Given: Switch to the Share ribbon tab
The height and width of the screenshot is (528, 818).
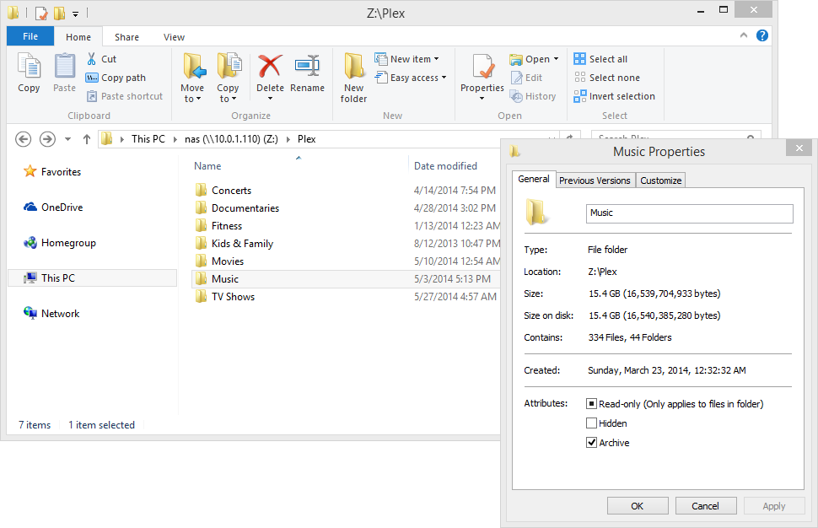Looking at the screenshot, I should 126,37.
